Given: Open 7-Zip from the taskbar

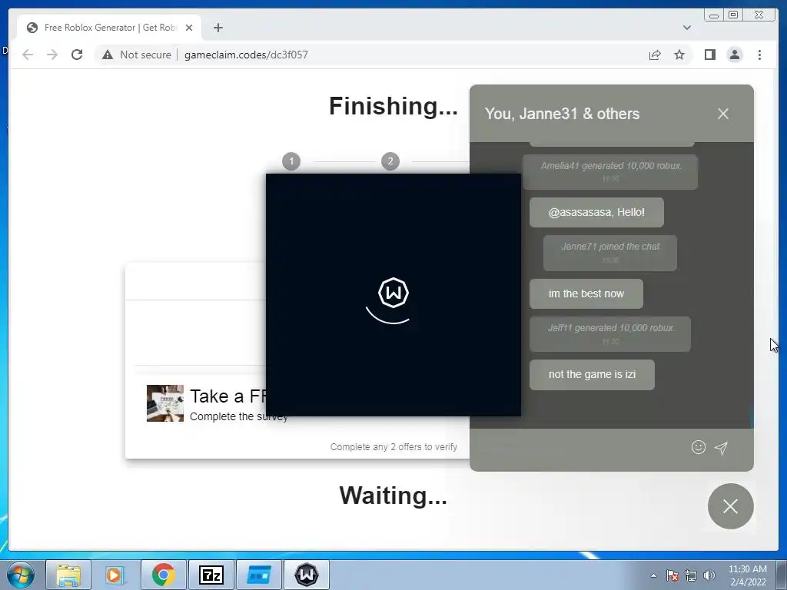Looking at the screenshot, I should click(211, 575).
